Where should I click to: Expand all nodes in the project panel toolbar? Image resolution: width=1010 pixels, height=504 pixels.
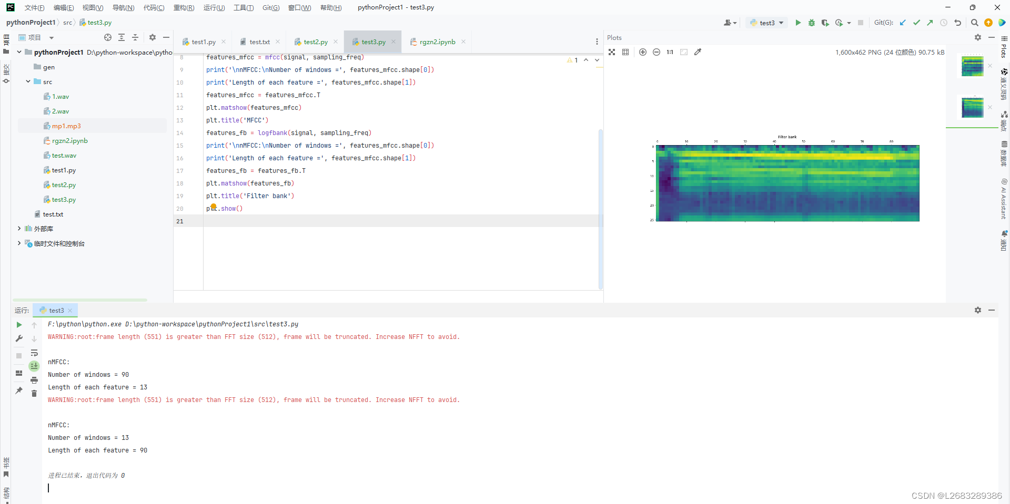(122, 37)
